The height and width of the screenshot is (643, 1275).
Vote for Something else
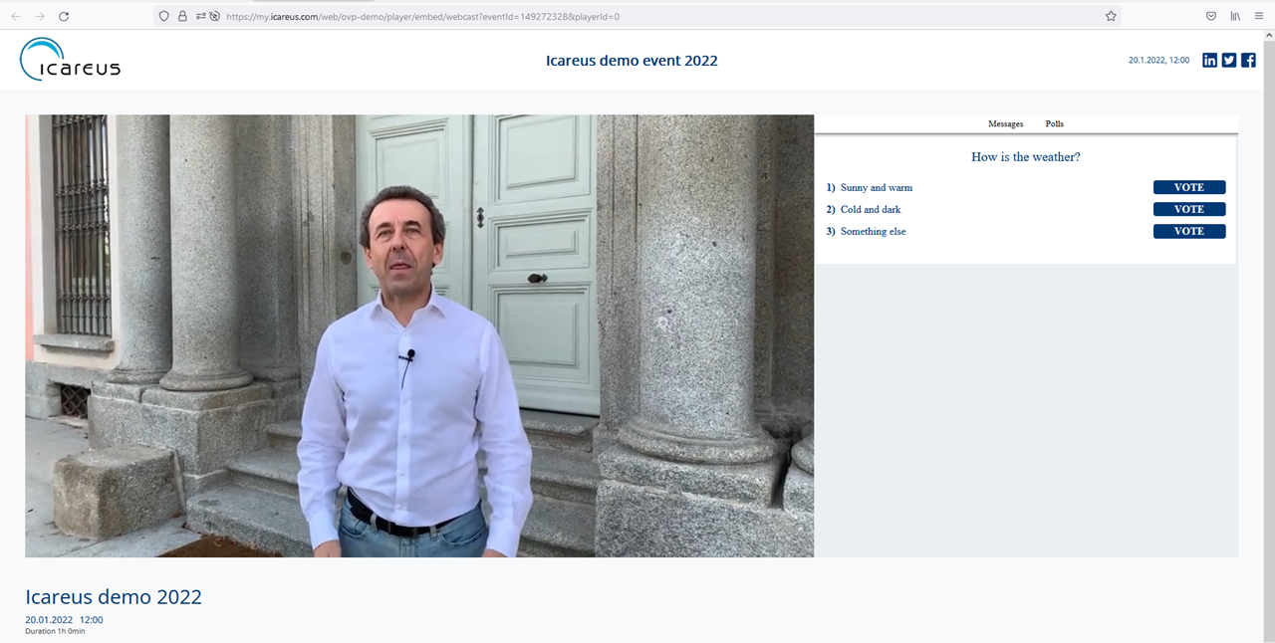1188,231
